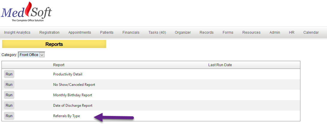Image resolution: width=327 pixels, height=127 pixels.
Task: Run the Monthly Birthday Report
Action: pyautogui.click(x=9, y=95)
